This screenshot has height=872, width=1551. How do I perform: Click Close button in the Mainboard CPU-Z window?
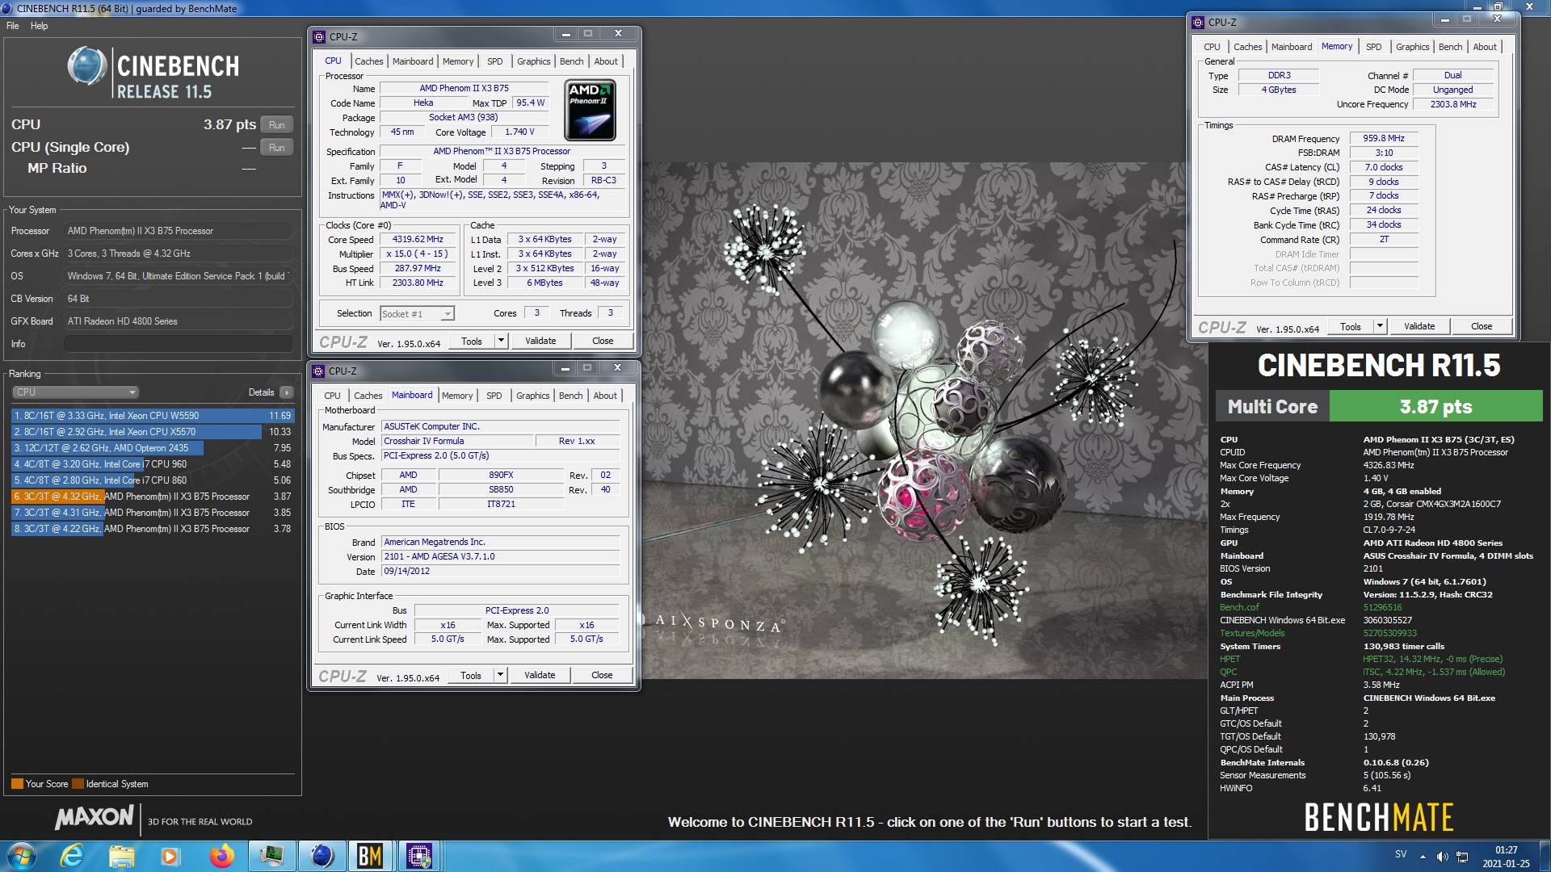pos(602,675)
